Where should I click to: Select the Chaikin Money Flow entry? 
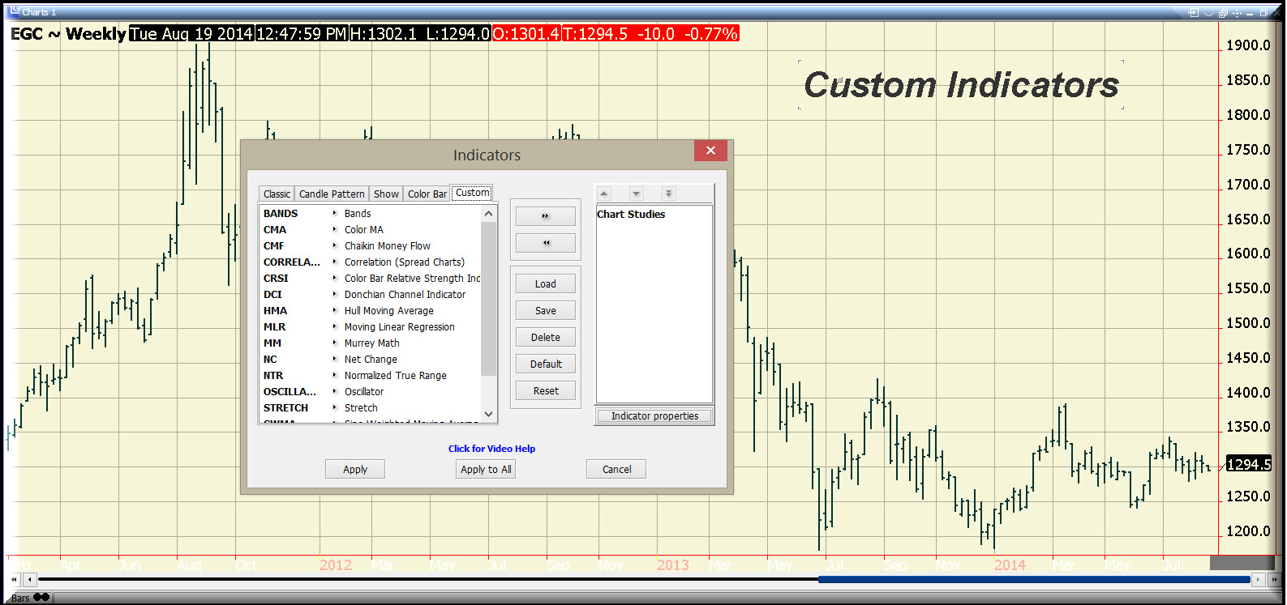(x=387, y=245)
